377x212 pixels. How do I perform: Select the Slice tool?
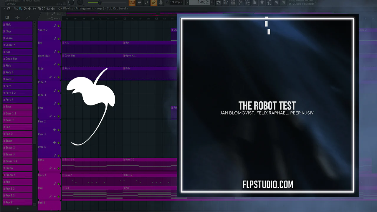39,9
